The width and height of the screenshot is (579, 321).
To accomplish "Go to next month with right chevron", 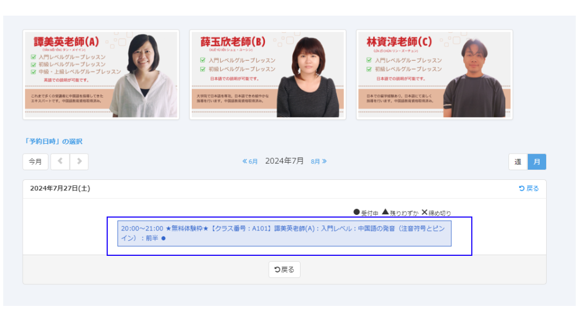I will (79, 162).
